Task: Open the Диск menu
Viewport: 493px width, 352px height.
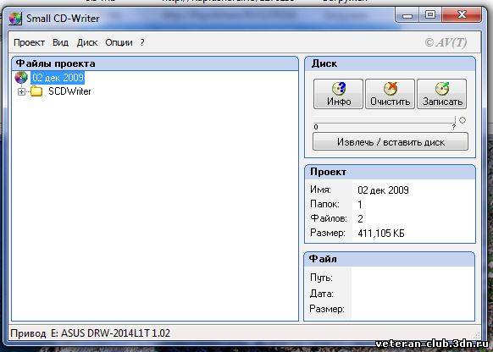Action: click(x=87, y=42)
